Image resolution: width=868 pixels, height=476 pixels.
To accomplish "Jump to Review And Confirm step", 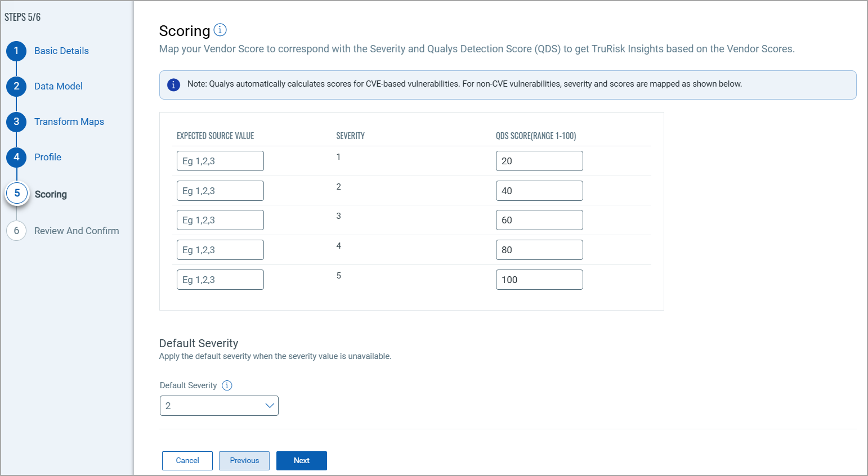I will [x=77, y=231].
